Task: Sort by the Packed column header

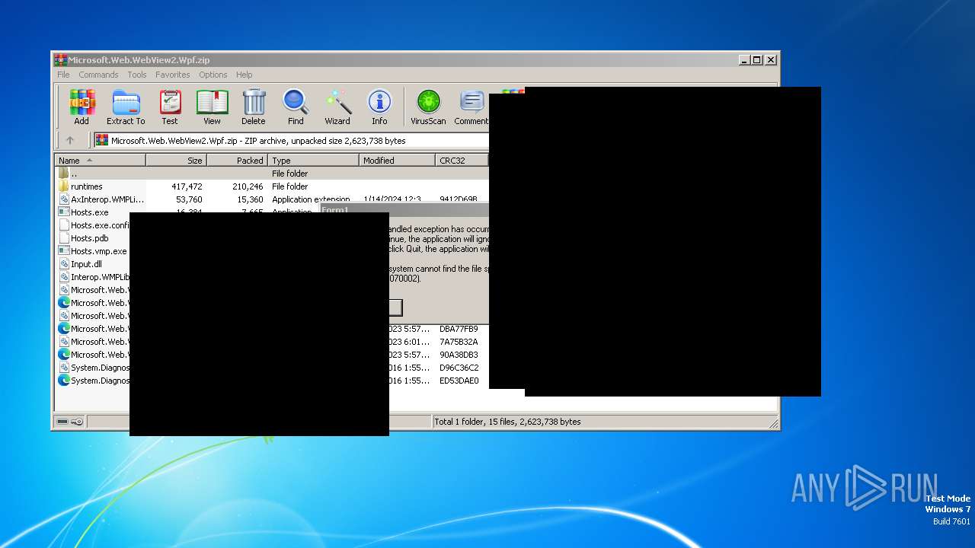Action: 237,161
